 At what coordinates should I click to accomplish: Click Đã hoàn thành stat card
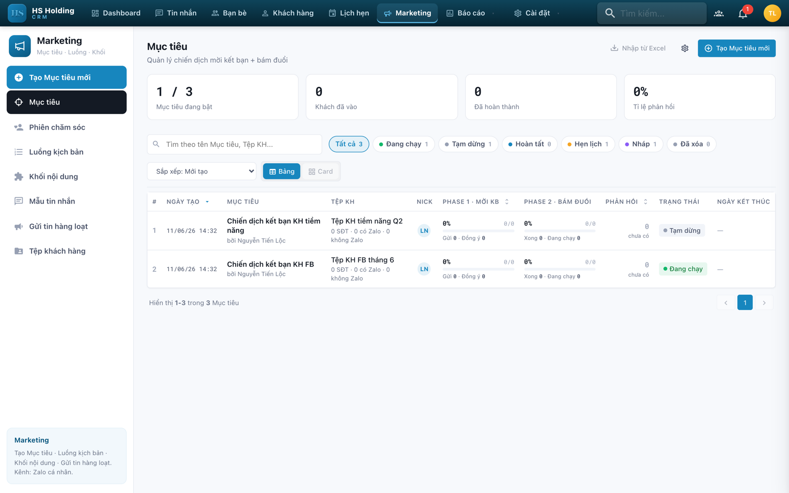[541, 97]
